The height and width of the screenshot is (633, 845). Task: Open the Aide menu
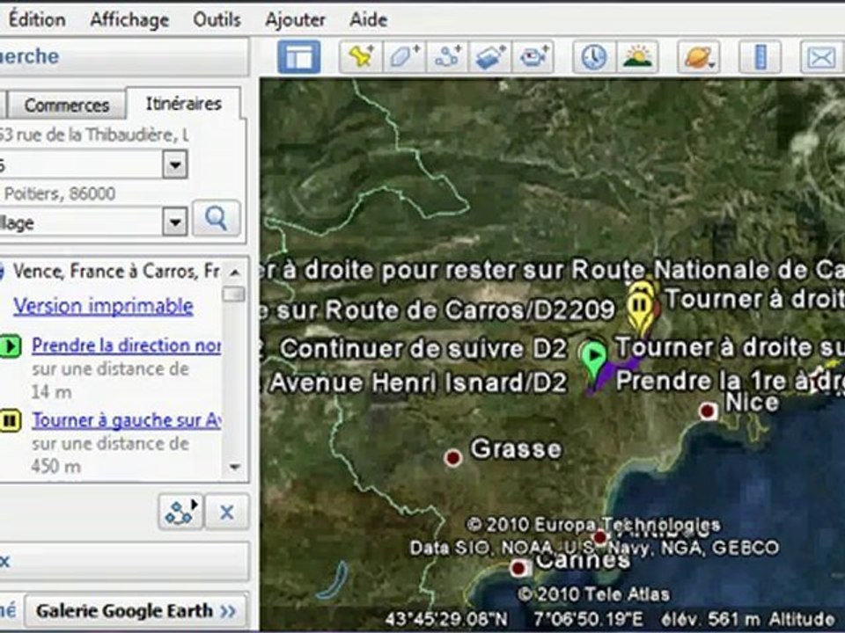(x=369, y=20)
